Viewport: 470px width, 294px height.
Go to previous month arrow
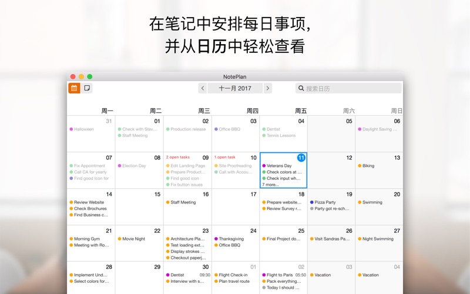[202, 88]
